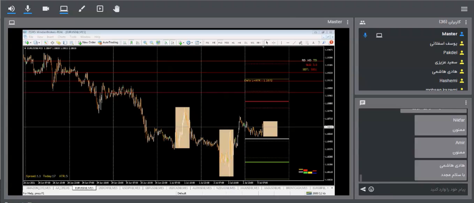Turn on the webcam camera
The width and height of the screenshot is (474, 203).
[x=46, y=9]
